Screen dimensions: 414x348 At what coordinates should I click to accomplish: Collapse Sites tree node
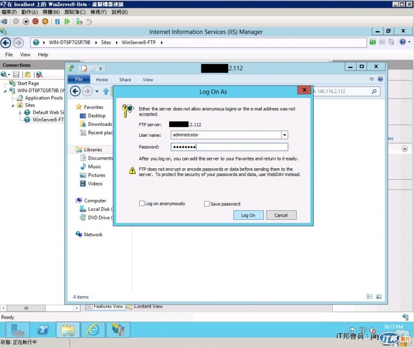click(x=12, y=106)
